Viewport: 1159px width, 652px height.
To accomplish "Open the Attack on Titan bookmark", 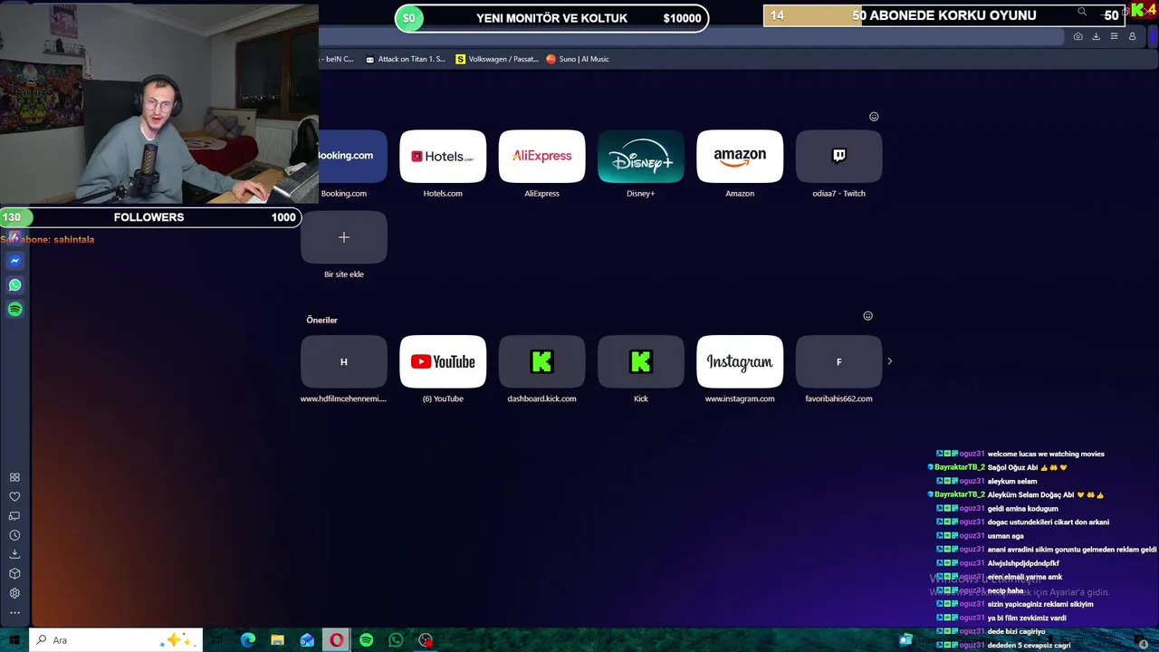I will [405, 59].
